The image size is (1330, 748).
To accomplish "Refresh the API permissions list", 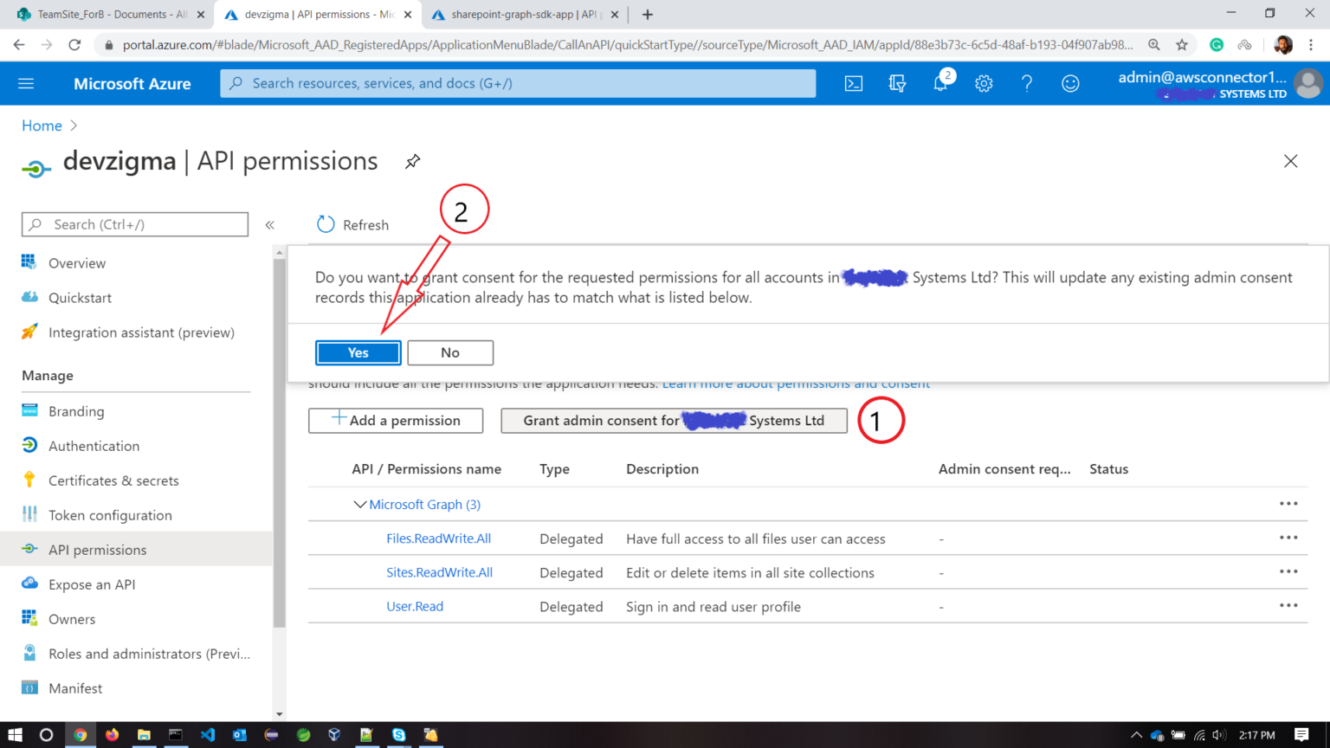I will point(352,224).
